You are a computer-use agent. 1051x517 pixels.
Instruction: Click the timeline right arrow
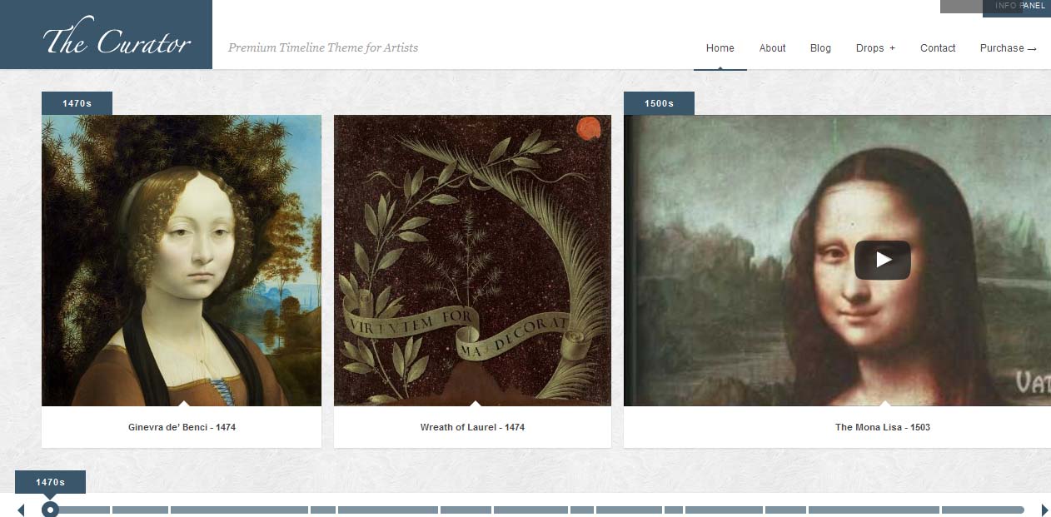[x=1044, y=510]
